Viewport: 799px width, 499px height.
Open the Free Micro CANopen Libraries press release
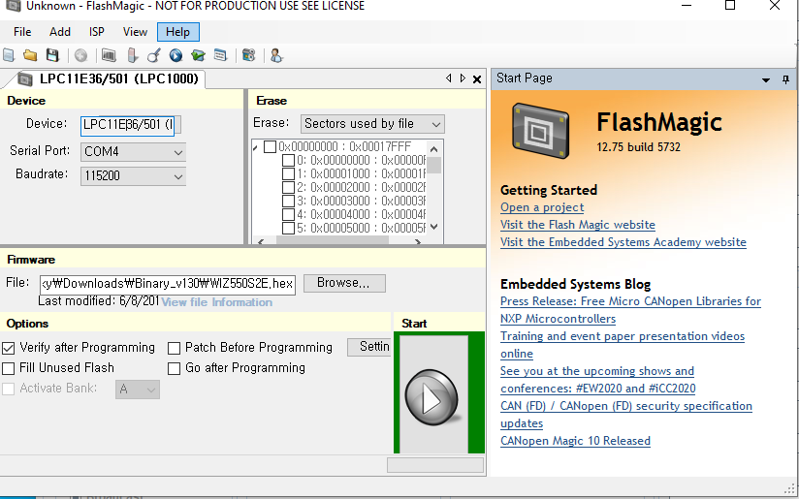pyautogui.click(x=630, y=310)
